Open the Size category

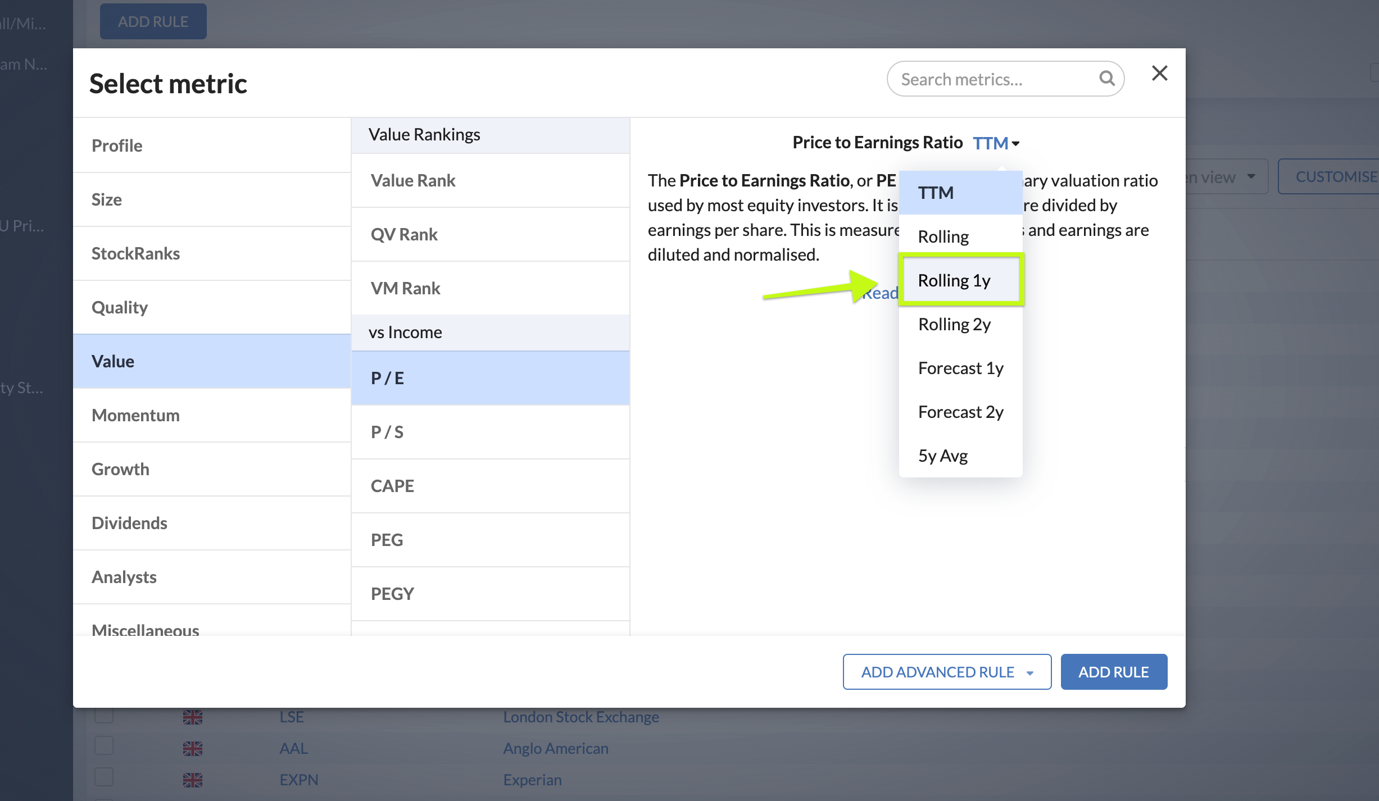point(212,199)
